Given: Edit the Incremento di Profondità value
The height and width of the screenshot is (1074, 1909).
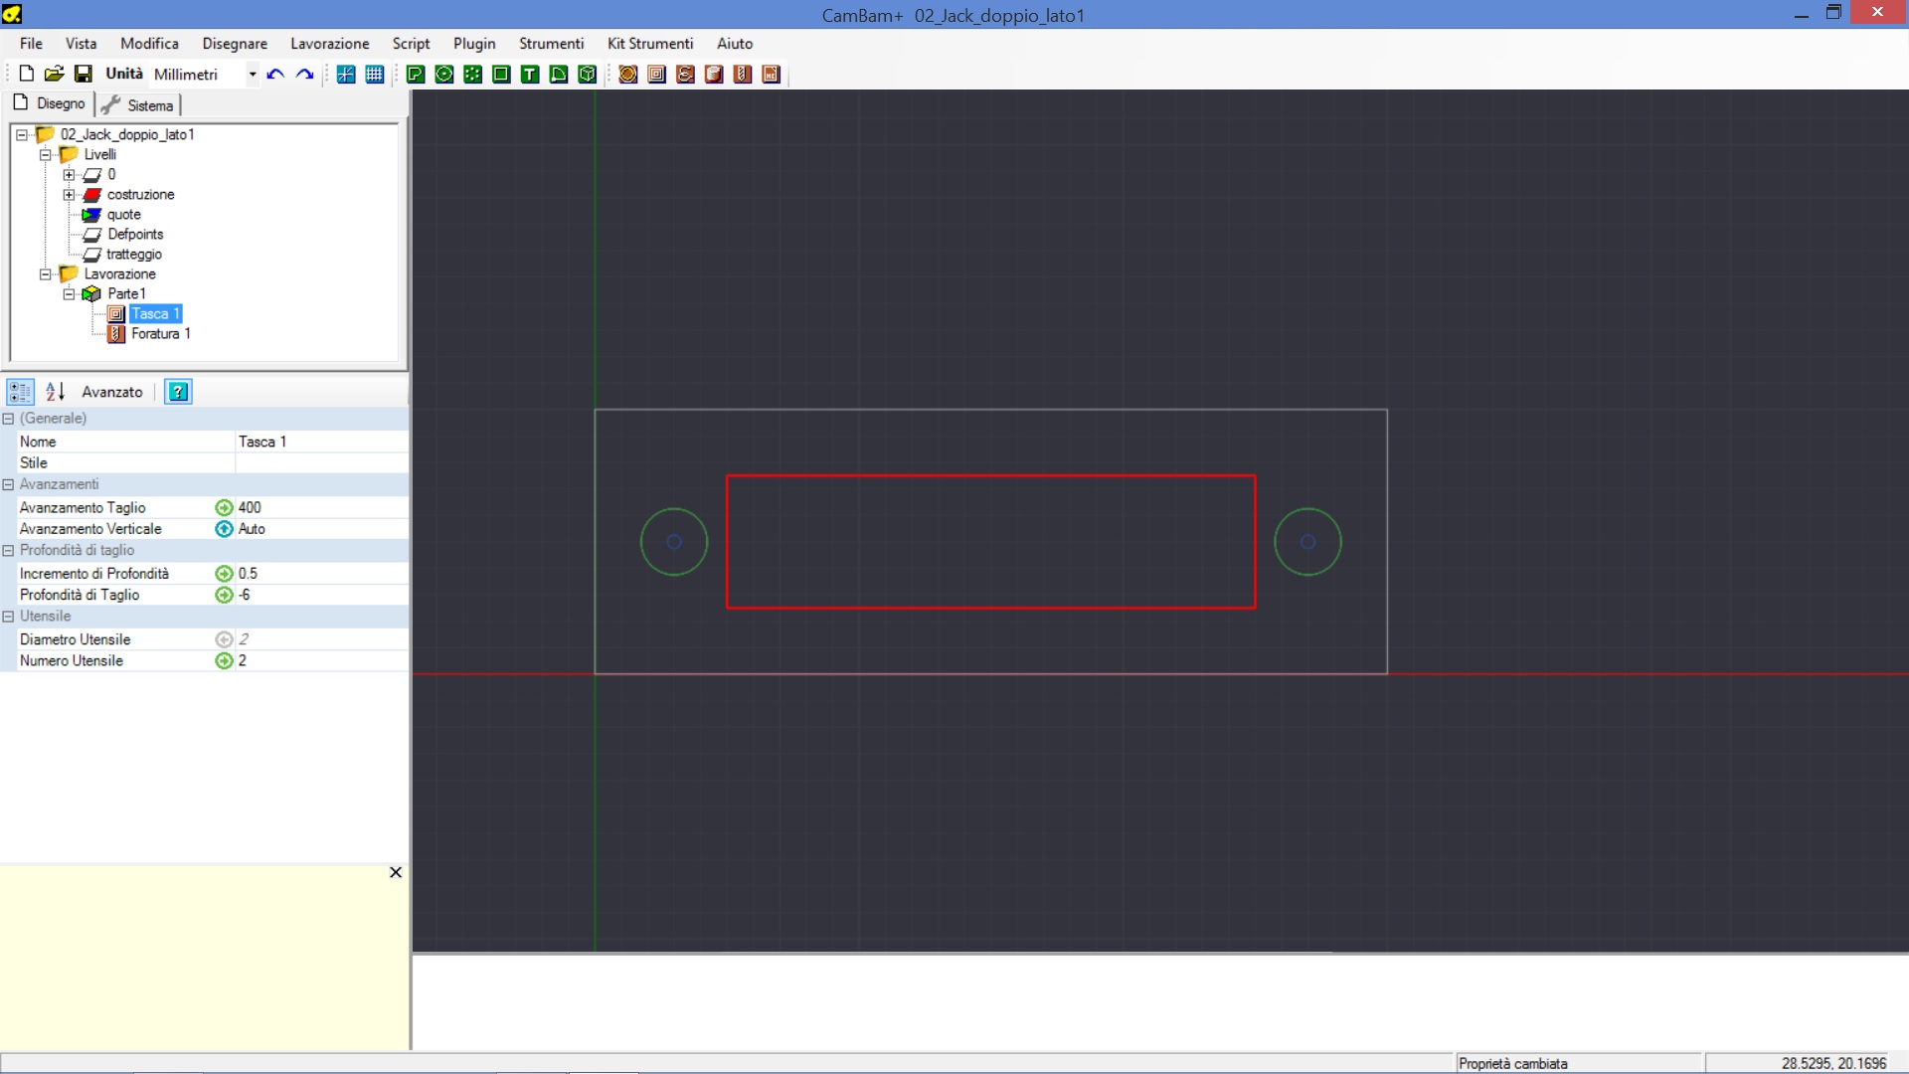Looking at the screenshot, I should pos(321,574).
